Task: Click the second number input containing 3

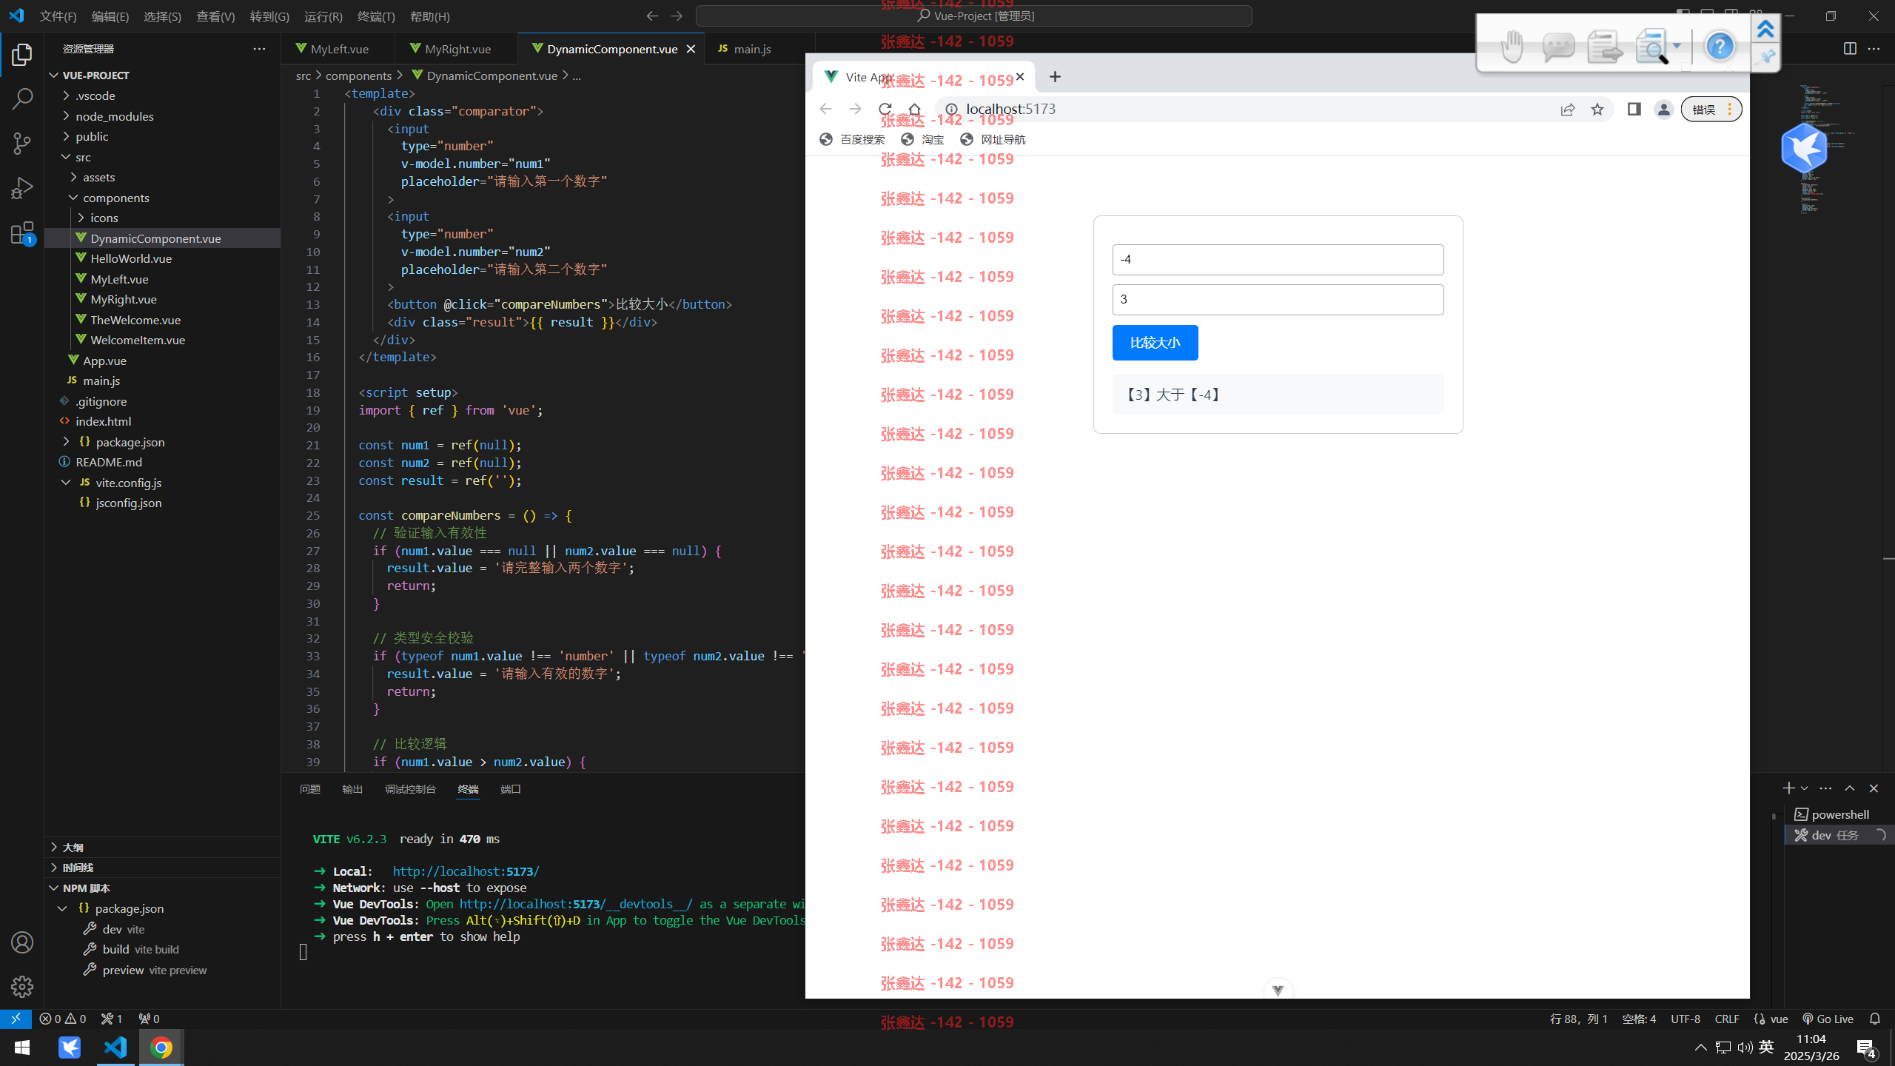Action: click(1278, 300)
